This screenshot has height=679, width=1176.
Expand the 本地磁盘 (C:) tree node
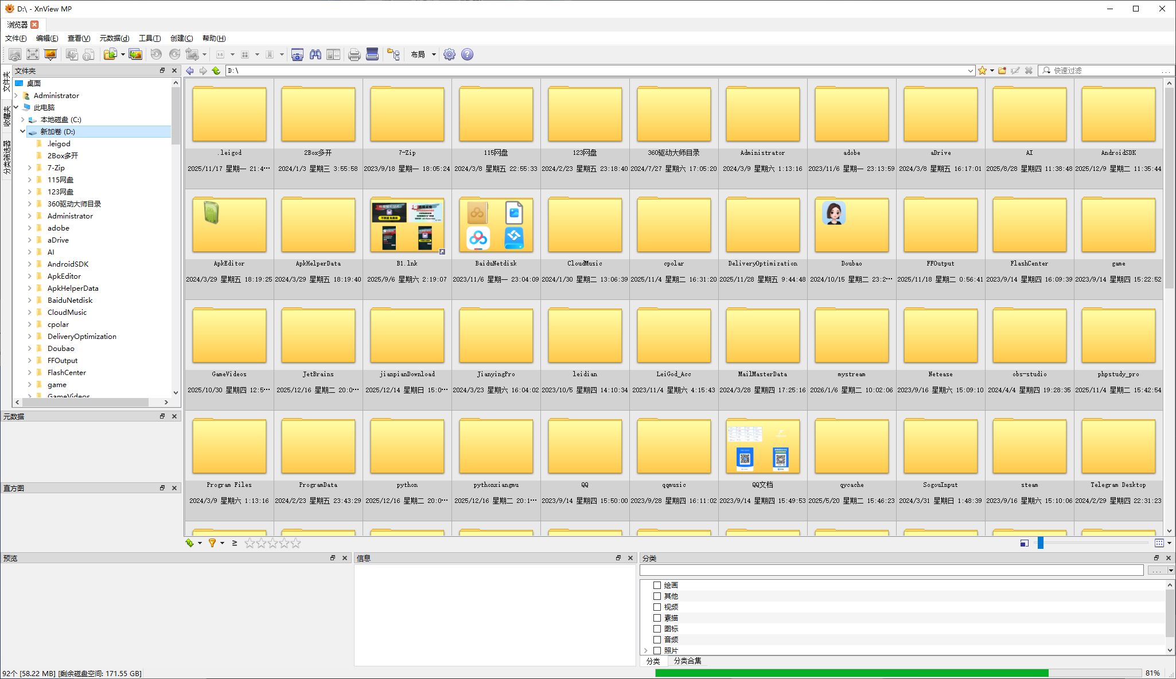(23, 119)
